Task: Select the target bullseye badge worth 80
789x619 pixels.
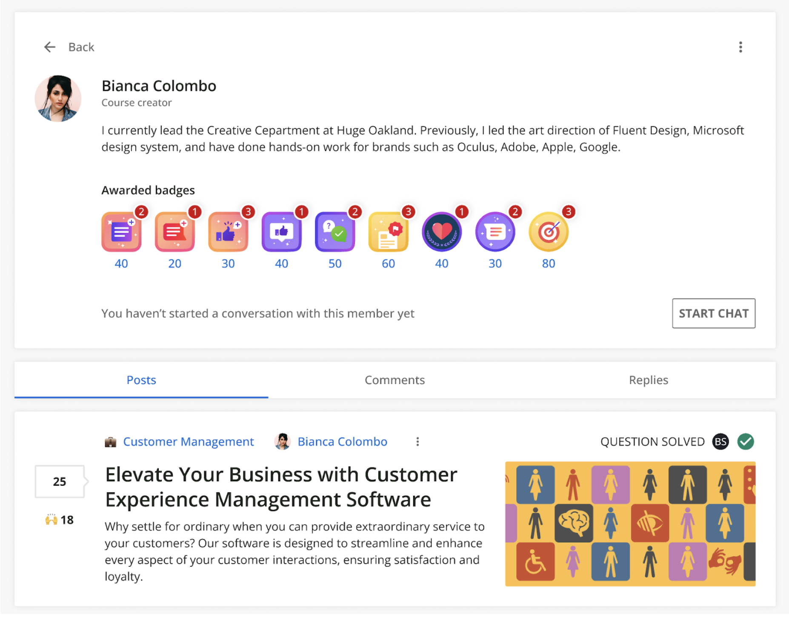Action: point(549,232)
